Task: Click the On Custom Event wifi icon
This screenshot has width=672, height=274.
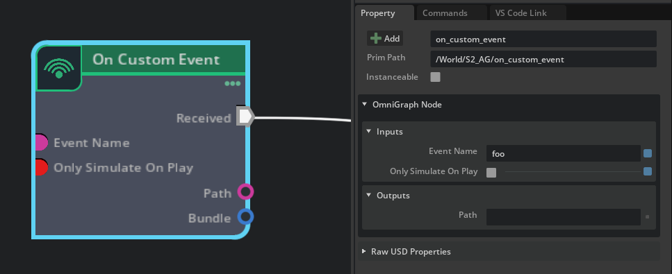Action: click(58, 68)
